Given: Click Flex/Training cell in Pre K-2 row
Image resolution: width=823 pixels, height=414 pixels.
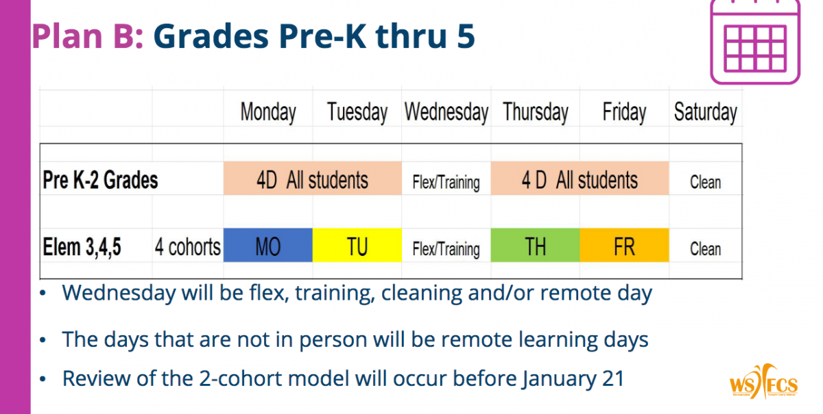Looking at the screenshot, I should coord(446,183).
